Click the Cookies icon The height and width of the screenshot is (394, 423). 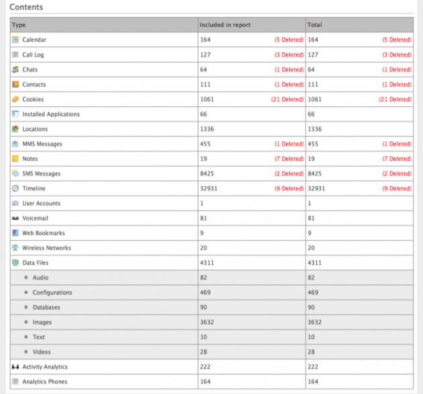[x=15, y=99]
